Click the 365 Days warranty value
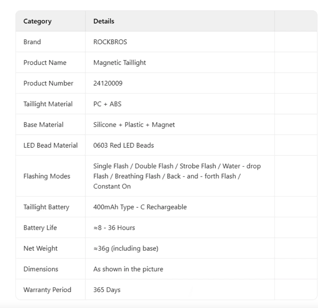The width and height of the screenshot is (318, 308). point(107,290)
